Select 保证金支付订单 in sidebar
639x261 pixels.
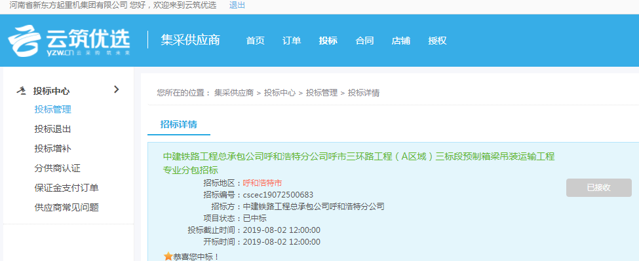pos(66,188)
